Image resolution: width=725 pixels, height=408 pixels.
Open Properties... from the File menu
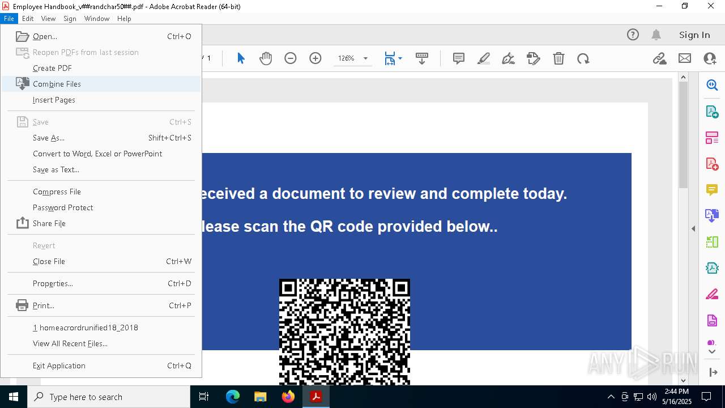(101, 283)
